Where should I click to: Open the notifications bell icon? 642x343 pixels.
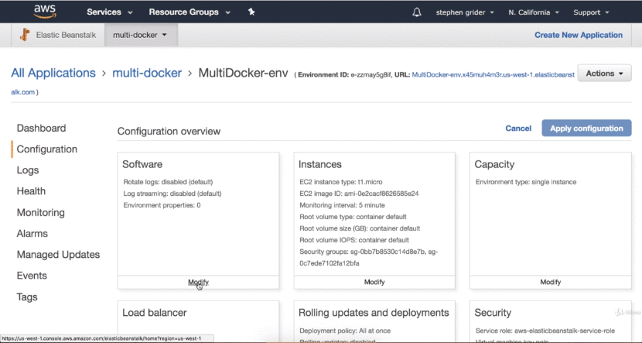[x=416, y=12]
